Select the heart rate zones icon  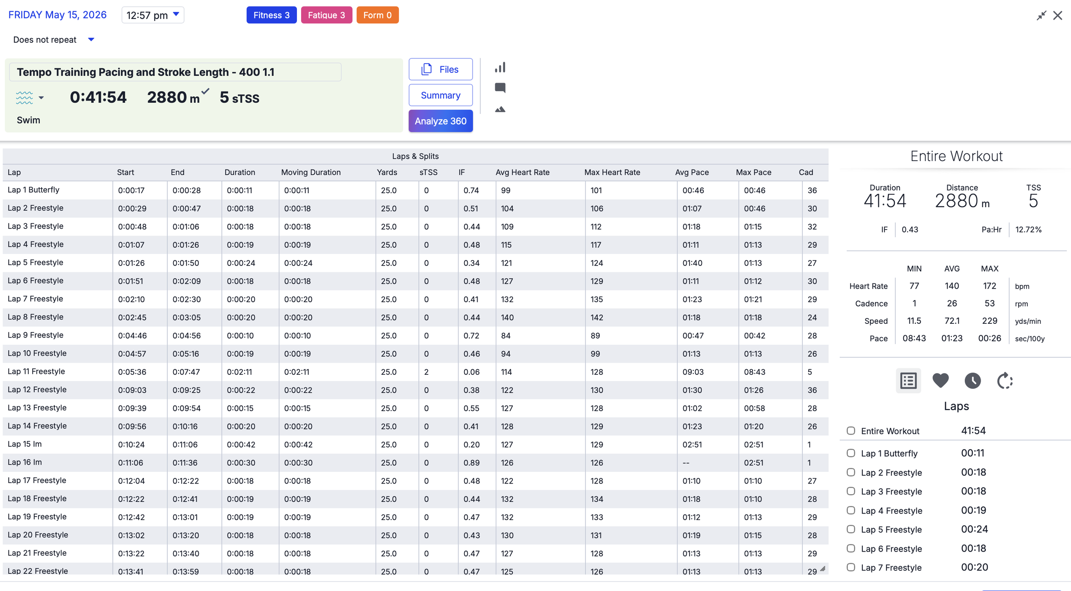[940, 380]
